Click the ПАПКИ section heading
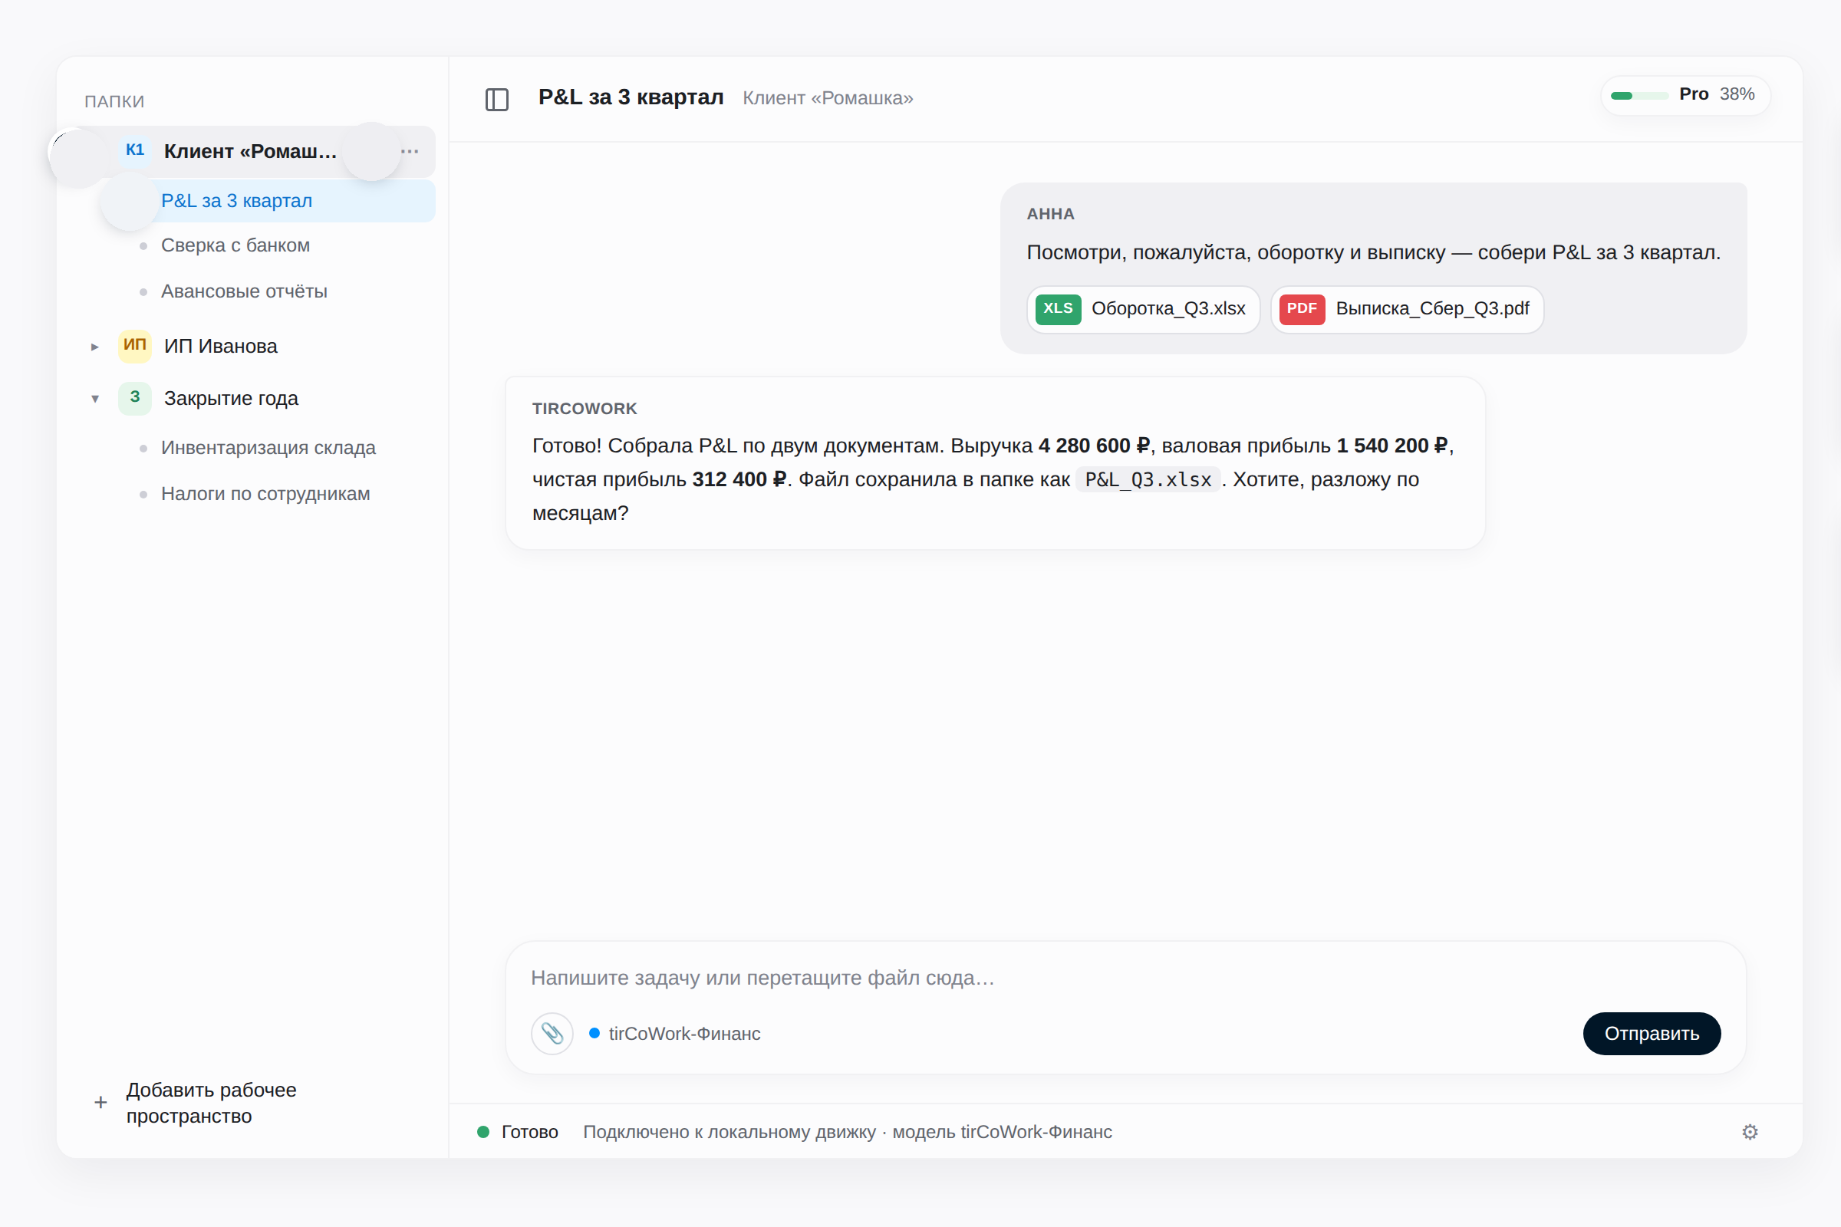This screenshot has width=1841, height=1227. (x=114, y=101)
